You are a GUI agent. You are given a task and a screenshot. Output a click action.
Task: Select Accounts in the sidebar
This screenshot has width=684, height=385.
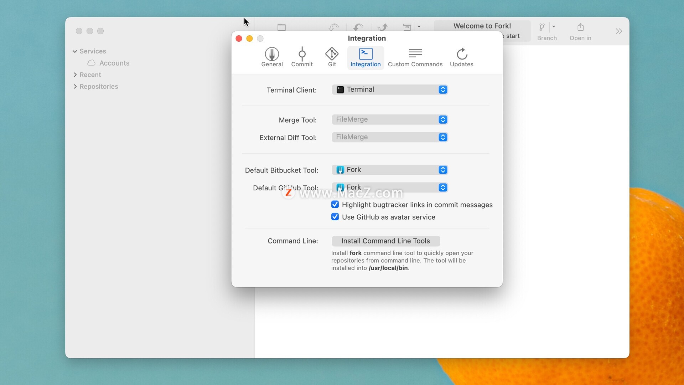point(114,63)
